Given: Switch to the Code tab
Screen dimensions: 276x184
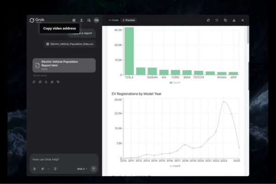Looking at the screenshot, I should 113,20.
